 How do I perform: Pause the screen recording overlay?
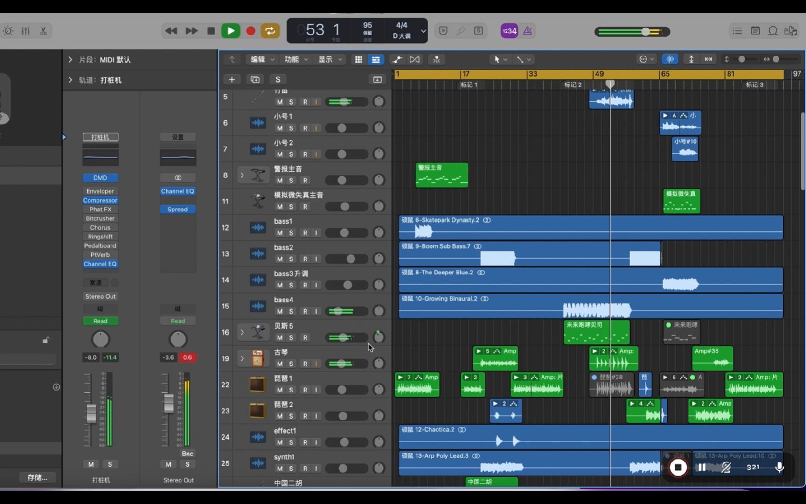(702, 467)
